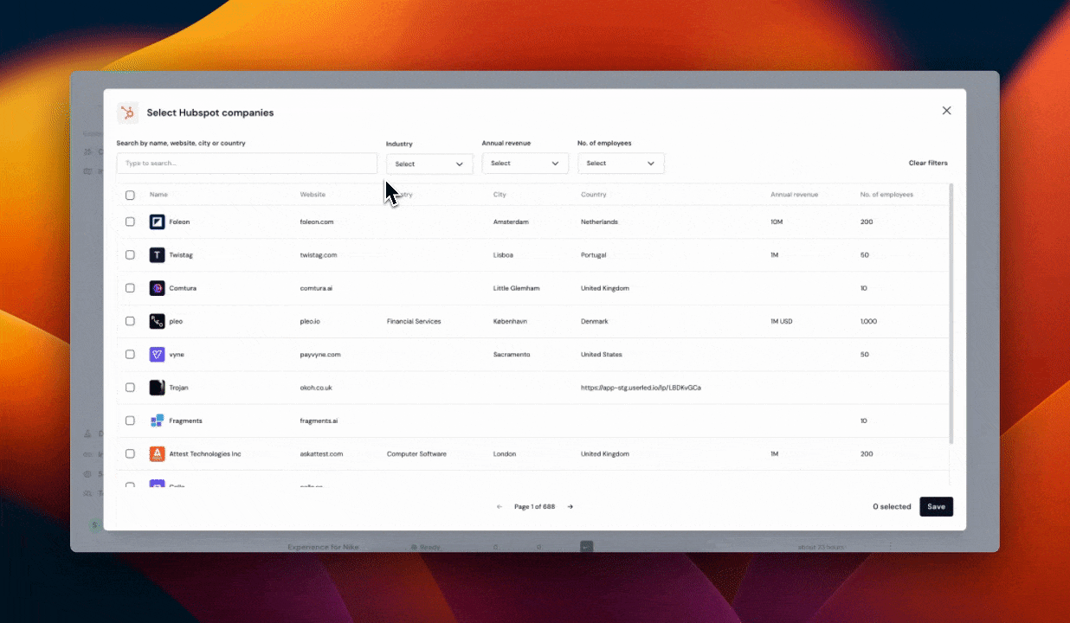This screenshot has width=1070, height=623.
Task: Check the Trojan row checkbox
Action: click(130, 388)
